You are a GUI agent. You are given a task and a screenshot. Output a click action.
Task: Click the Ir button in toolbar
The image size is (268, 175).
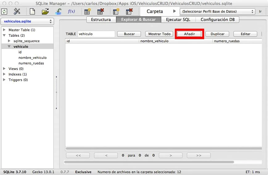[260, 11]
